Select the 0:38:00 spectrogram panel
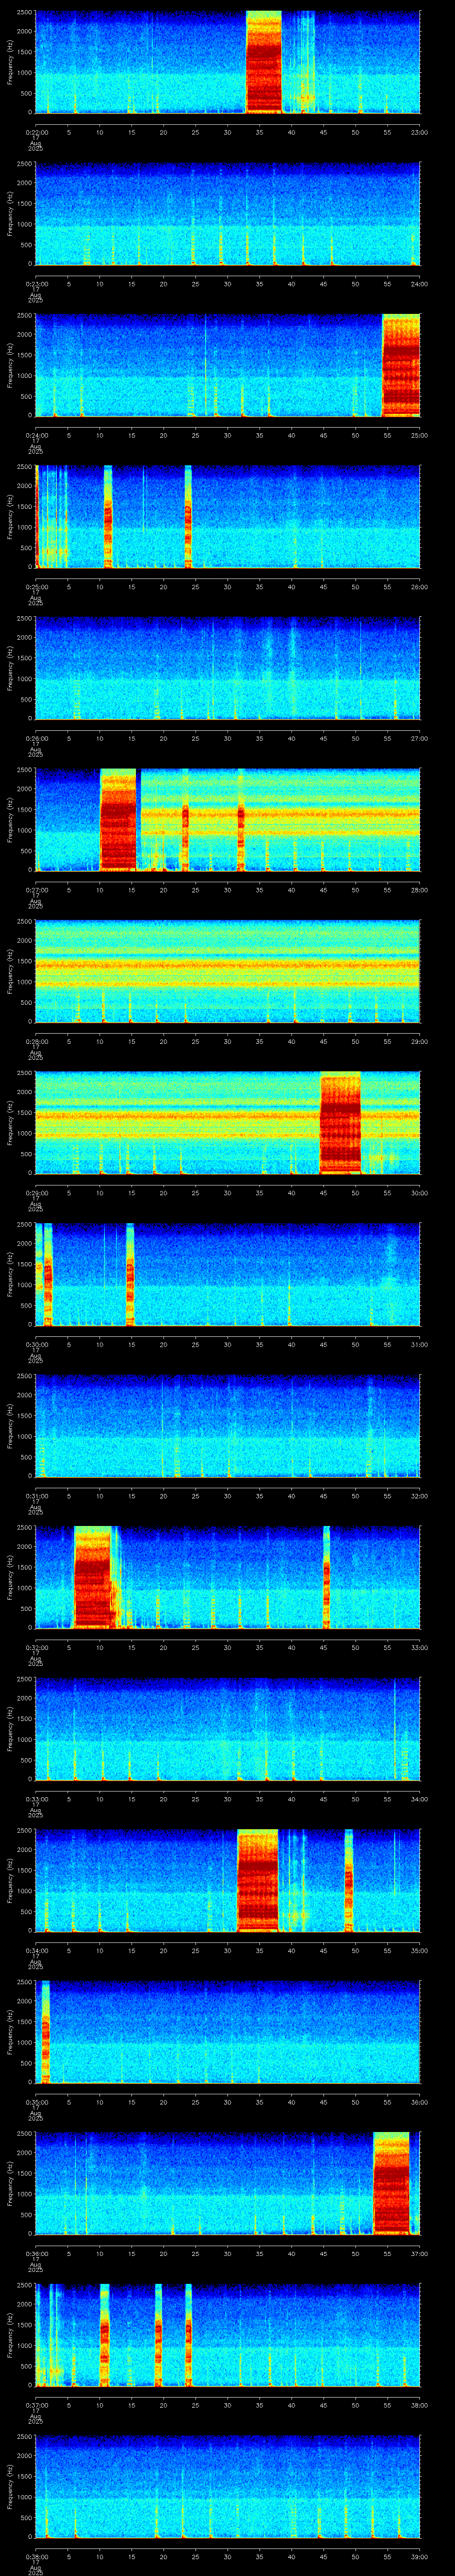The height and width of the screenshot is (2576, 455). coord(228,2486)
